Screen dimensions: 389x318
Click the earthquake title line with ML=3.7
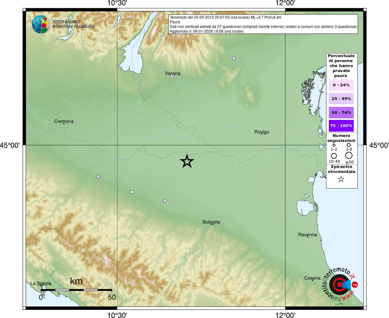[x=226, y=17]
